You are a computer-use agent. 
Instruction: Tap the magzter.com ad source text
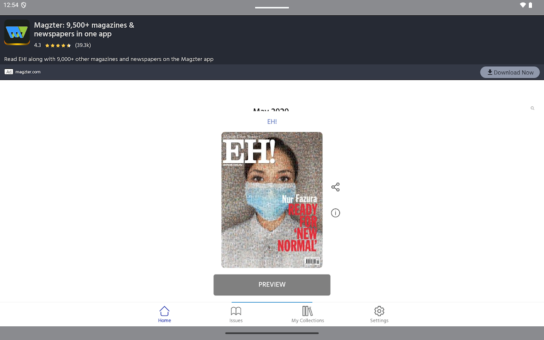[28, 72]
